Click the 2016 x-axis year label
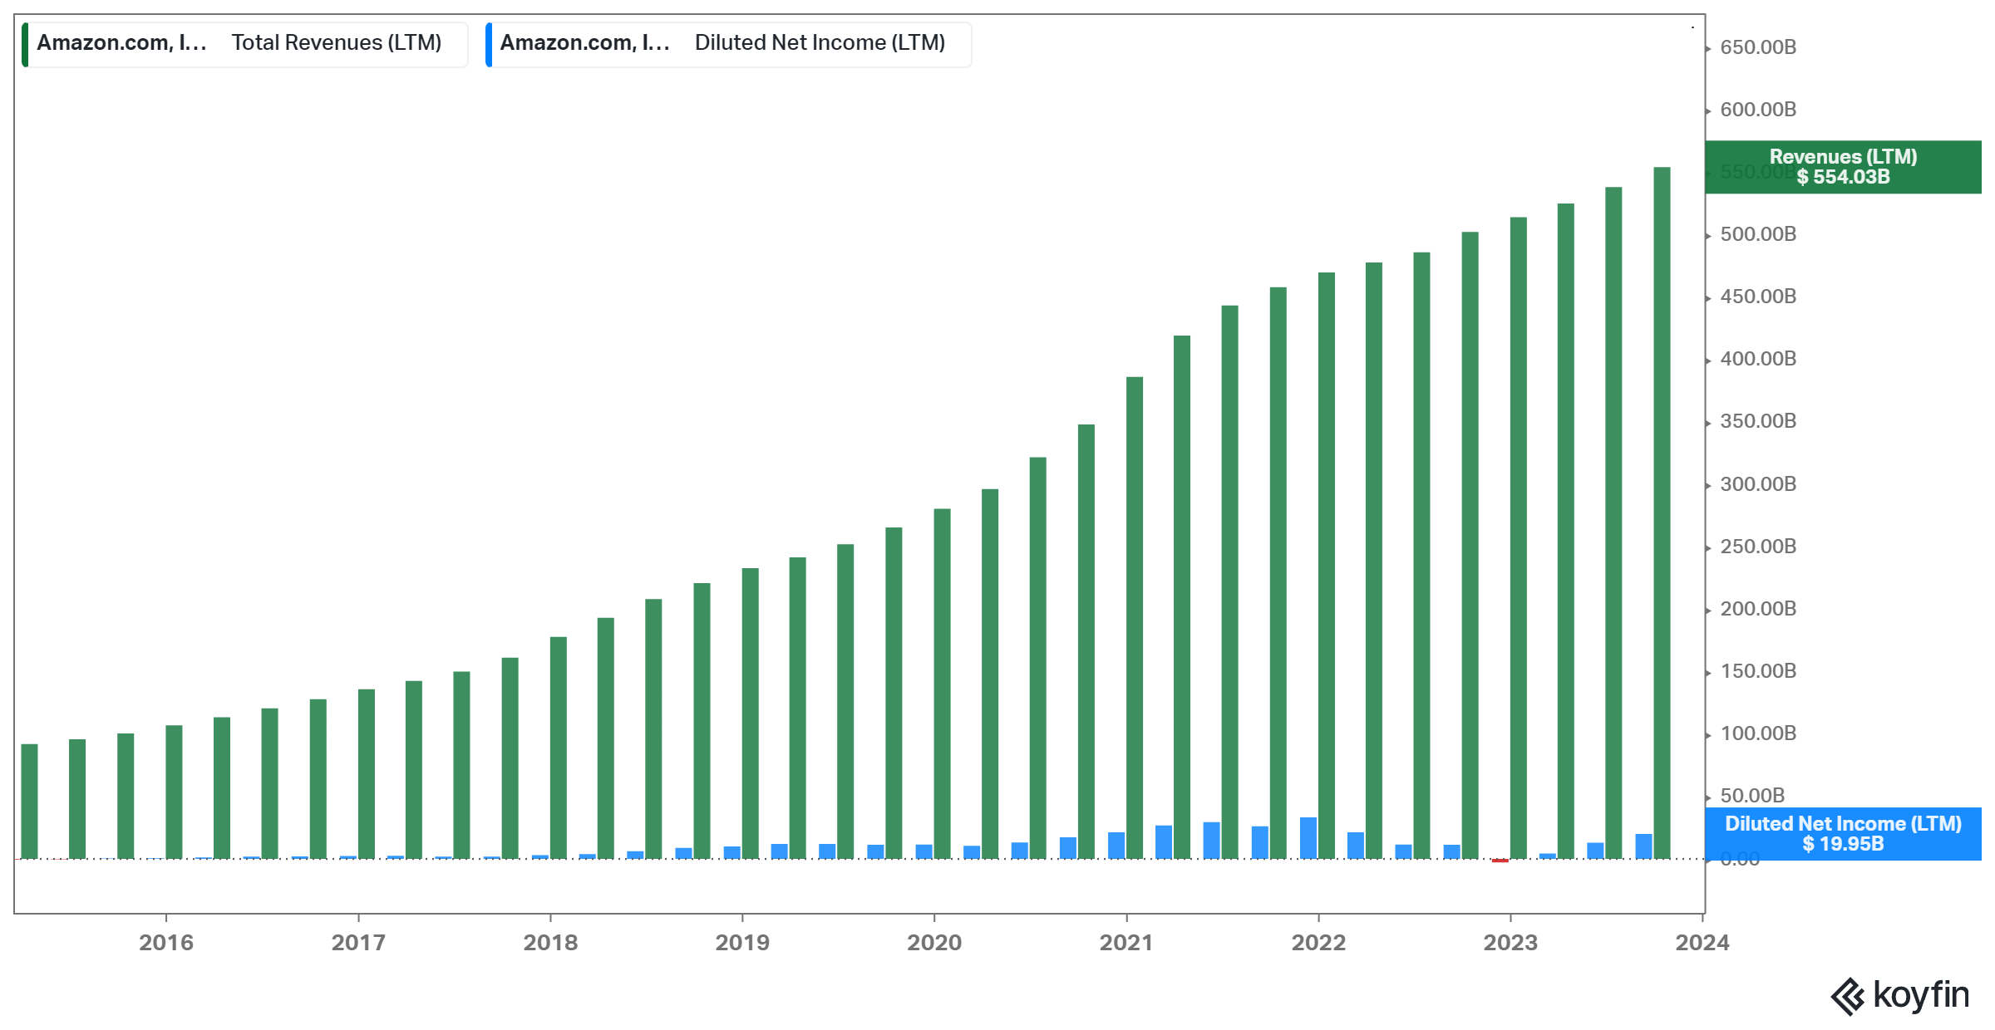This screenshot has width=1995, height=1030. [166, 943]
